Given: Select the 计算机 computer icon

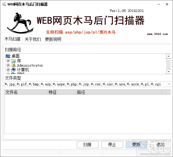Looking at the screenshot, I should coord(13,70).
